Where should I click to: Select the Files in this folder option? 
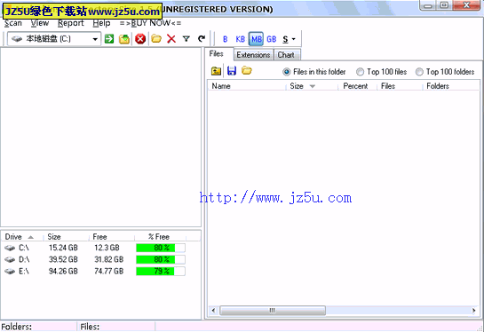[x=313, y=72]
